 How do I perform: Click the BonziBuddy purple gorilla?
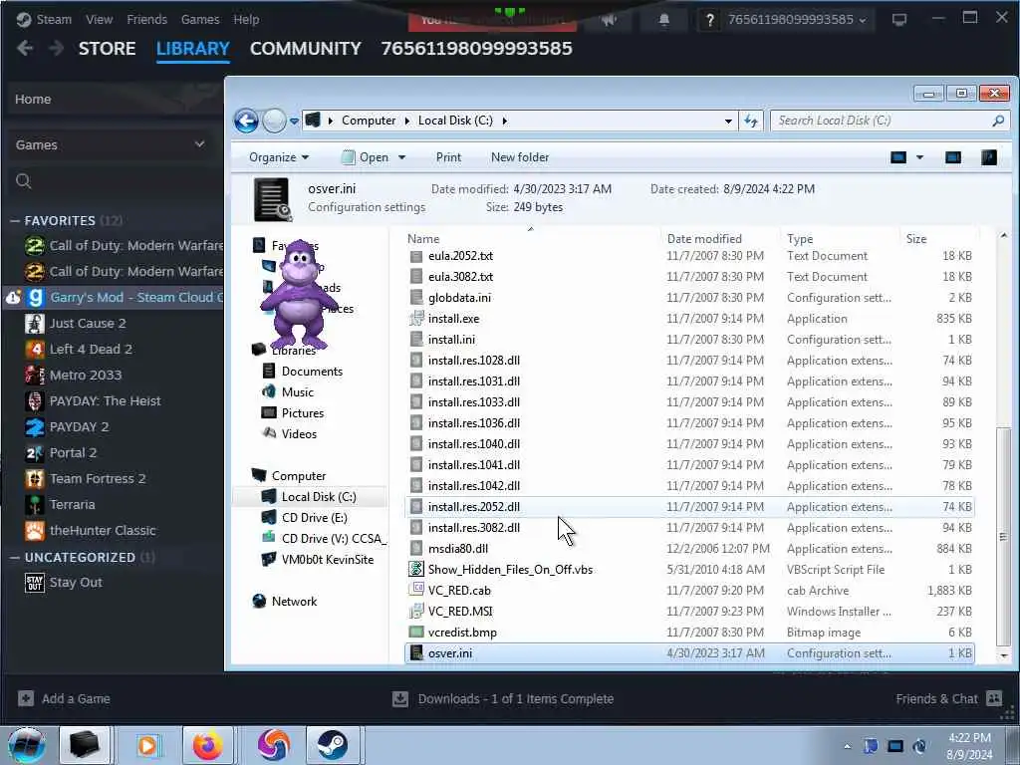pyautogui.click(x=299, y=294)
